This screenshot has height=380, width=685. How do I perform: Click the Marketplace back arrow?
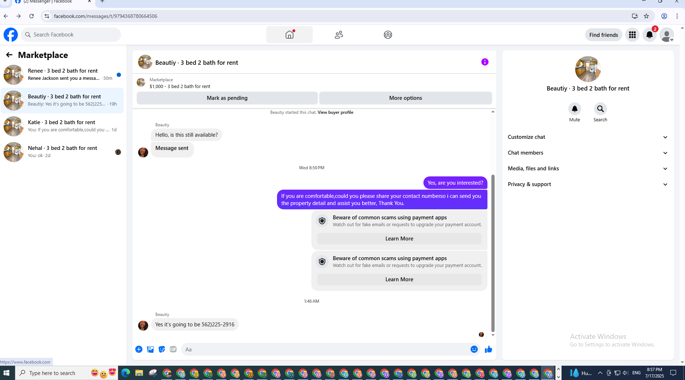9,55
